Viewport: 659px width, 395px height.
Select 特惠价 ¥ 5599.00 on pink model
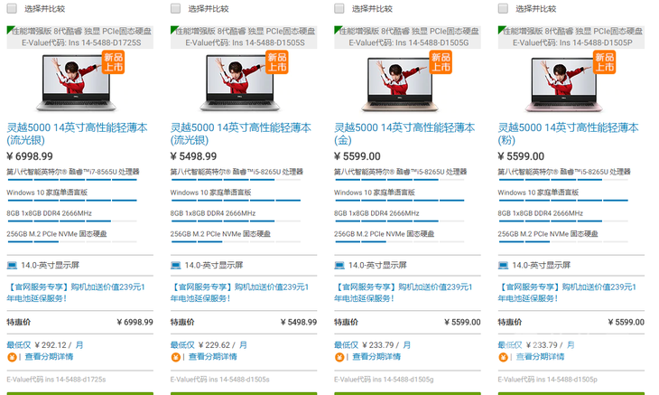571,322
